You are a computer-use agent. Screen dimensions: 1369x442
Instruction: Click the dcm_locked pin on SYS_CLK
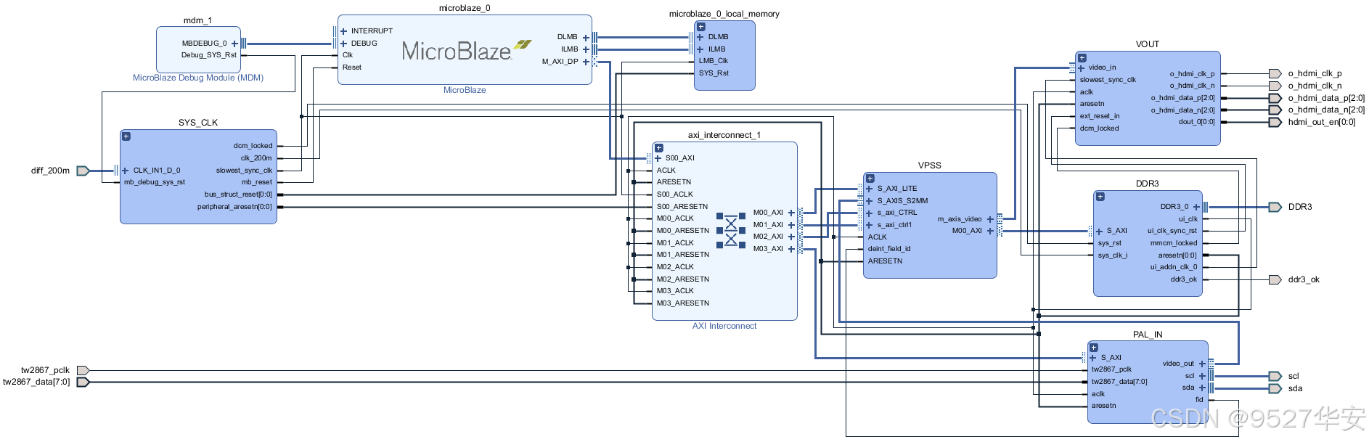click(253, 146)
